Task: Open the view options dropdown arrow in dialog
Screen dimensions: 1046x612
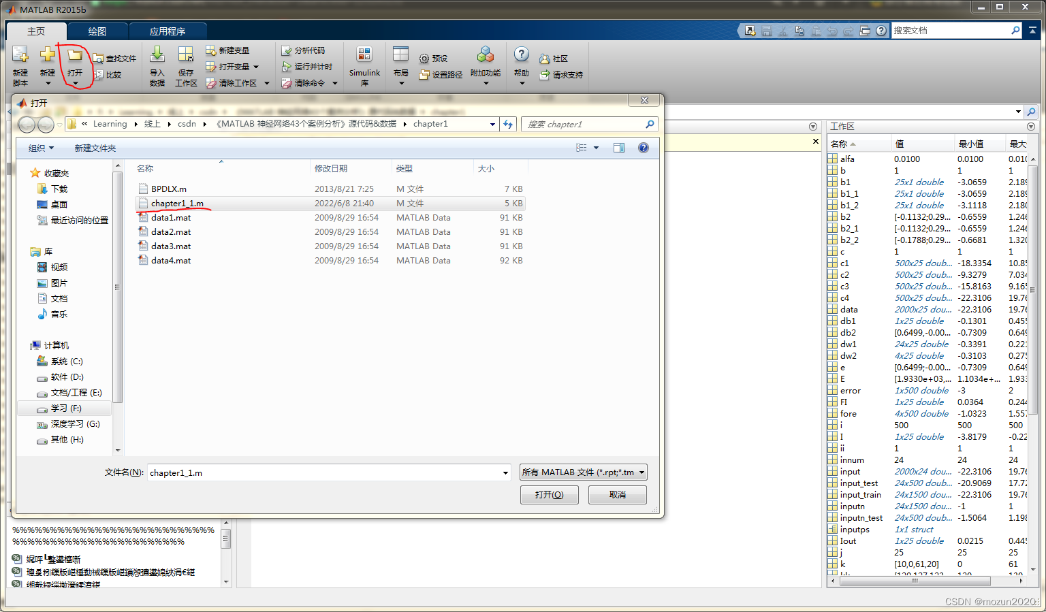Action: coord(597,148)
